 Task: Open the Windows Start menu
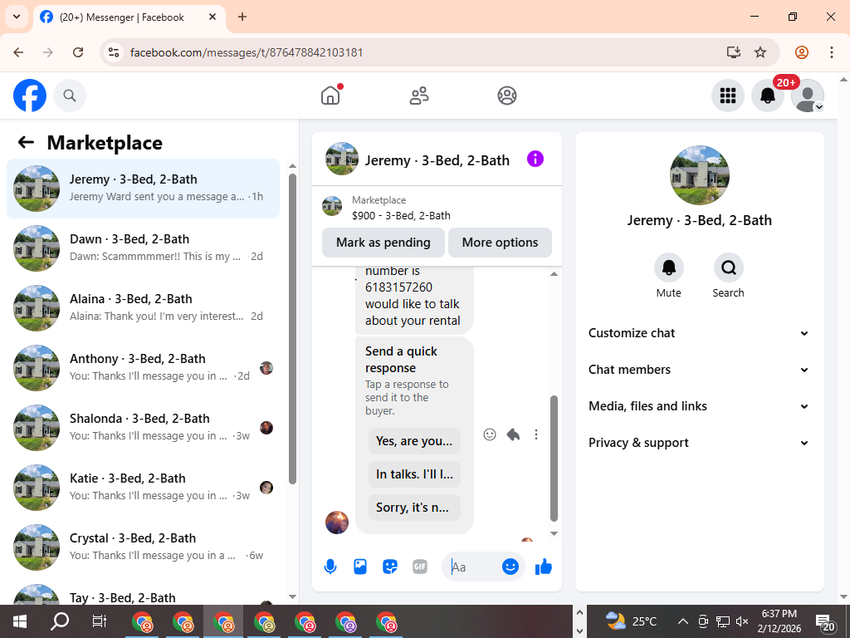pos(20,621)
